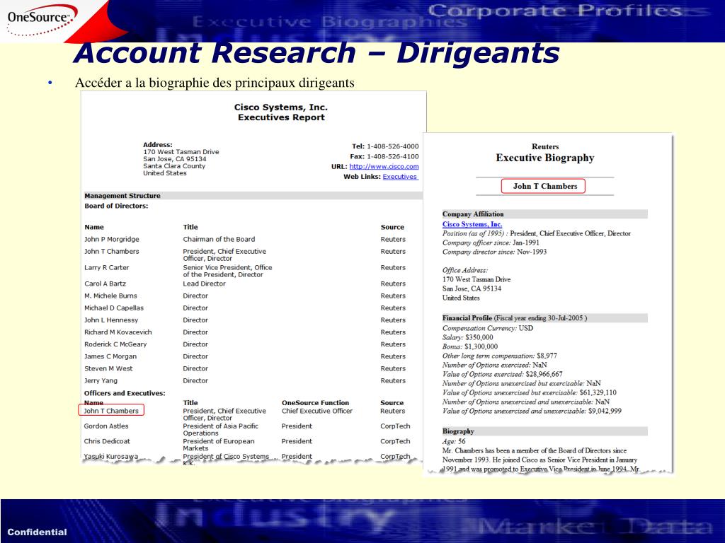Select Jerry Yang in the directors list

(101, 380)
